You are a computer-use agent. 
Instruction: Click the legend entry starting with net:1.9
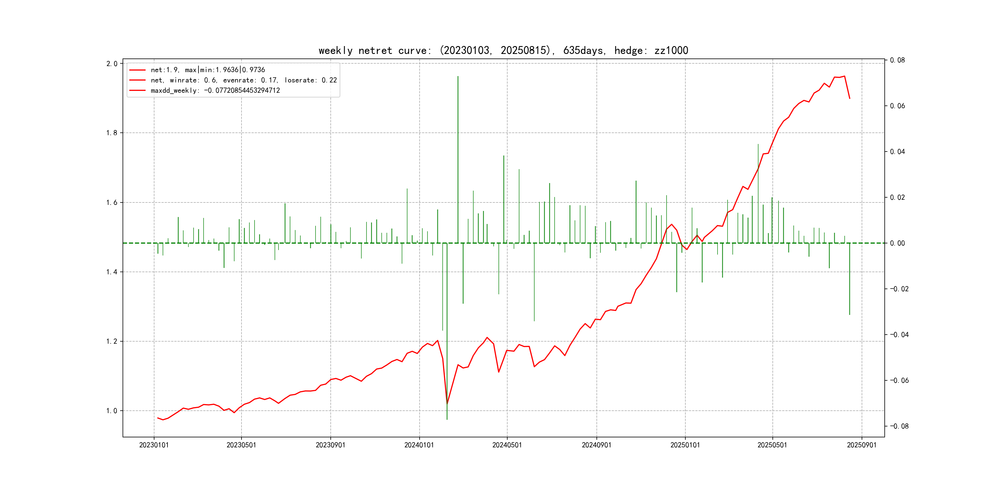point(208,70)
